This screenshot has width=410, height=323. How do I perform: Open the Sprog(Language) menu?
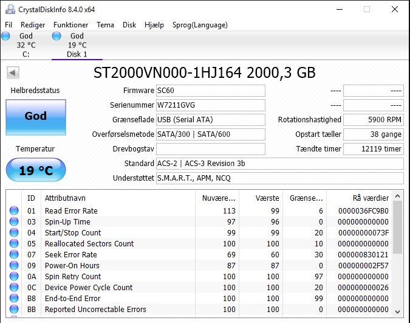[x=200, y=25]
